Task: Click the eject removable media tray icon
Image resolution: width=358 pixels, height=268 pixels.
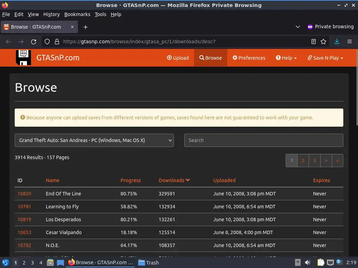Action: pyautogui.click(x=298, y=262)
